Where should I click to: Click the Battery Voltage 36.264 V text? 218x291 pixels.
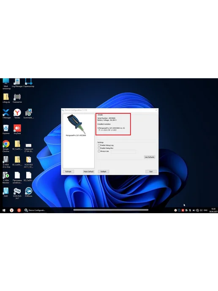pos(107,120)
